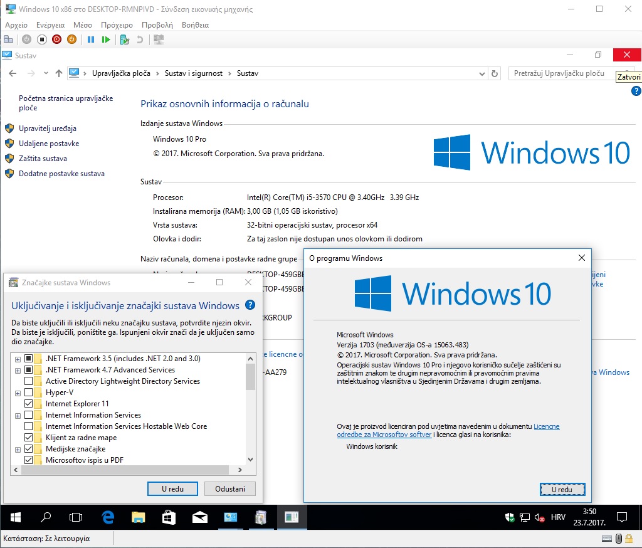The width and height of the screenshot is (642, 548).
Task: Check the Internet Information Services checkbox
Action: (29, 415)
